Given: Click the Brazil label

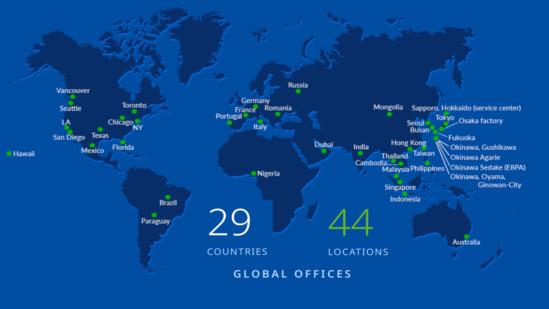Looking at the screenshot, I should click(x=168, y=203).
